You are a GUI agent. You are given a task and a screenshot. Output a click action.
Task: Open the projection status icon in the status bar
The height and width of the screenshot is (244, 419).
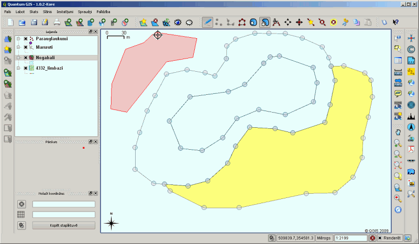[407, 238]
